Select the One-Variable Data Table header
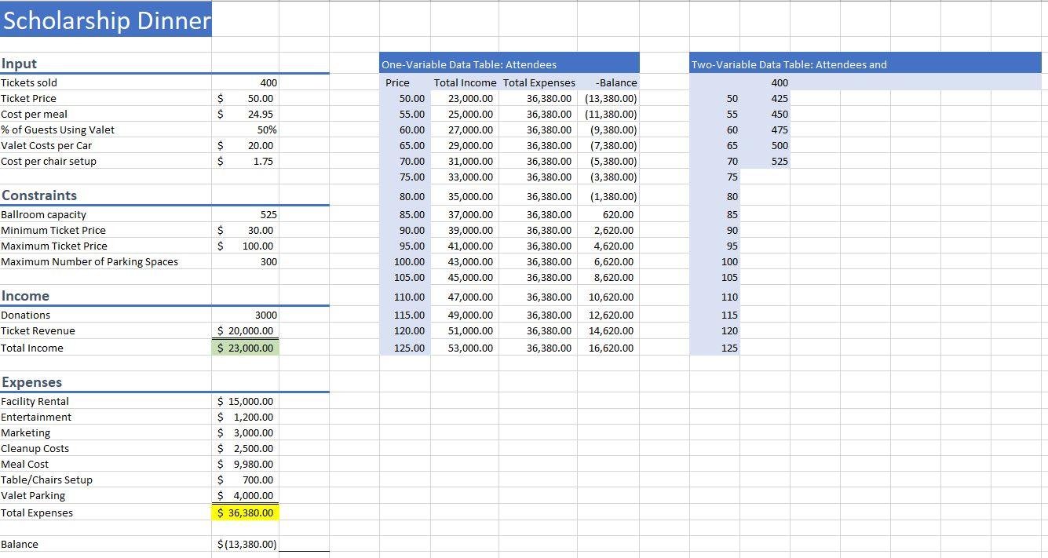This screenshot has height=558, width=1048. point(509,64)
